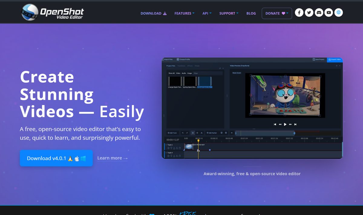The height and width of the screenshot is (215, 363).
Task: Click the play button under the preview
Action: pyautogui.click(x=285, y=124)
